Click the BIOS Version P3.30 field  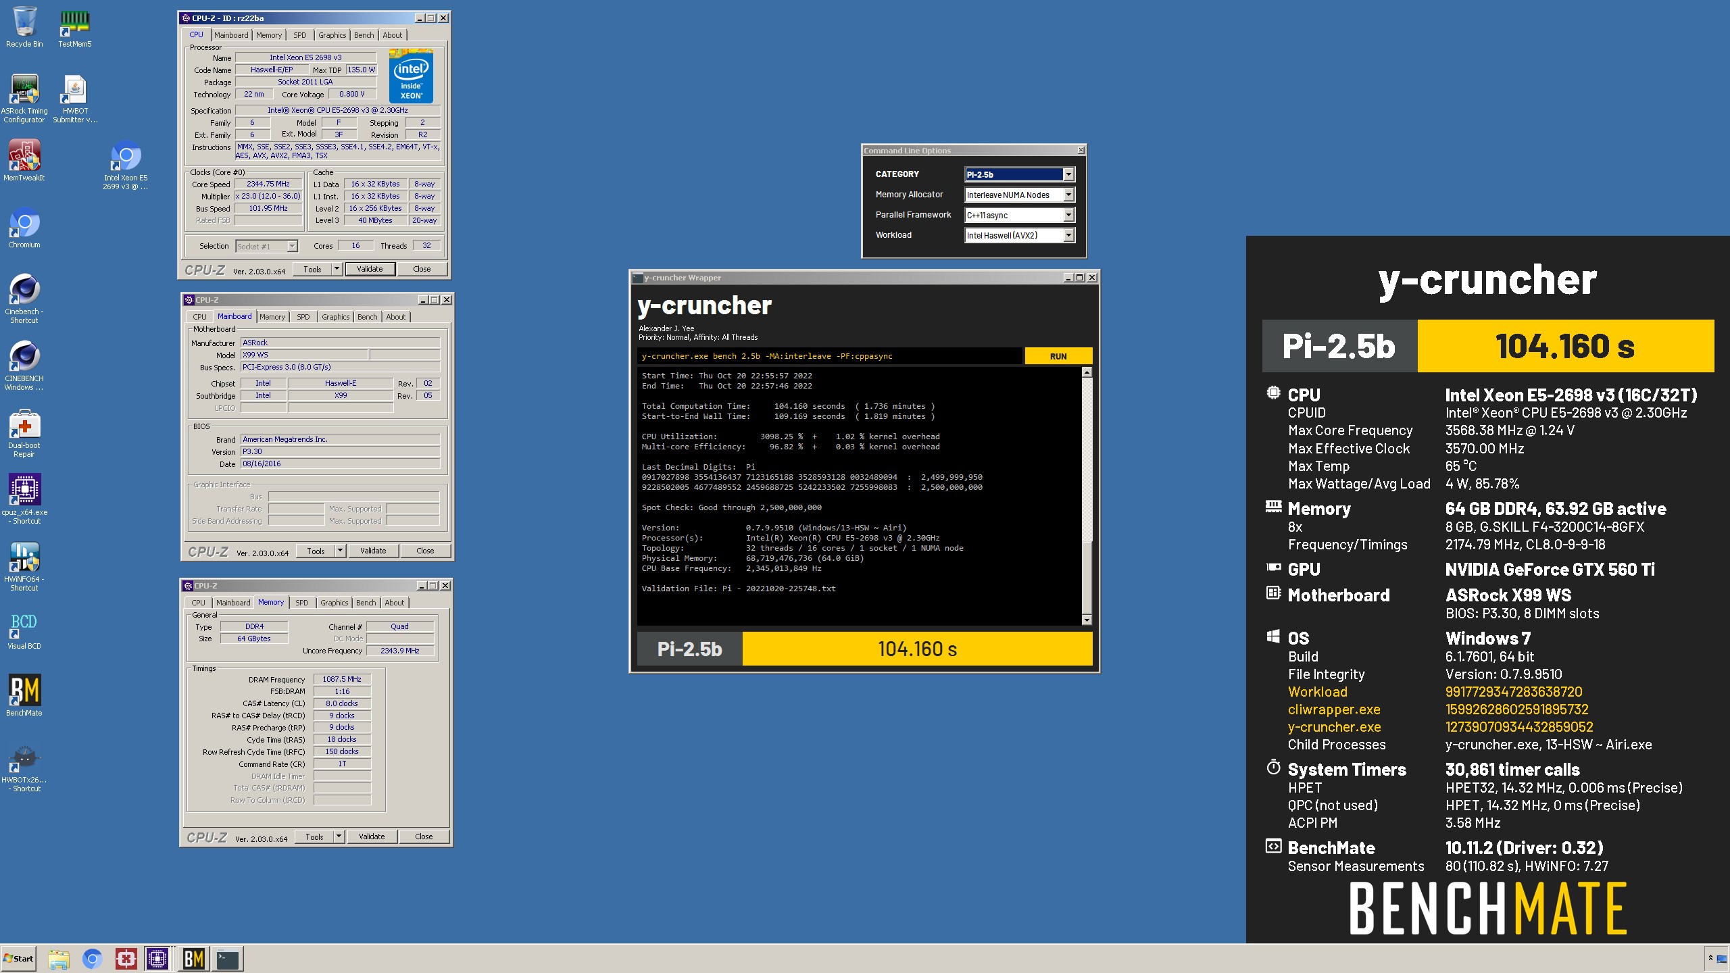click(x=340, y=451)
